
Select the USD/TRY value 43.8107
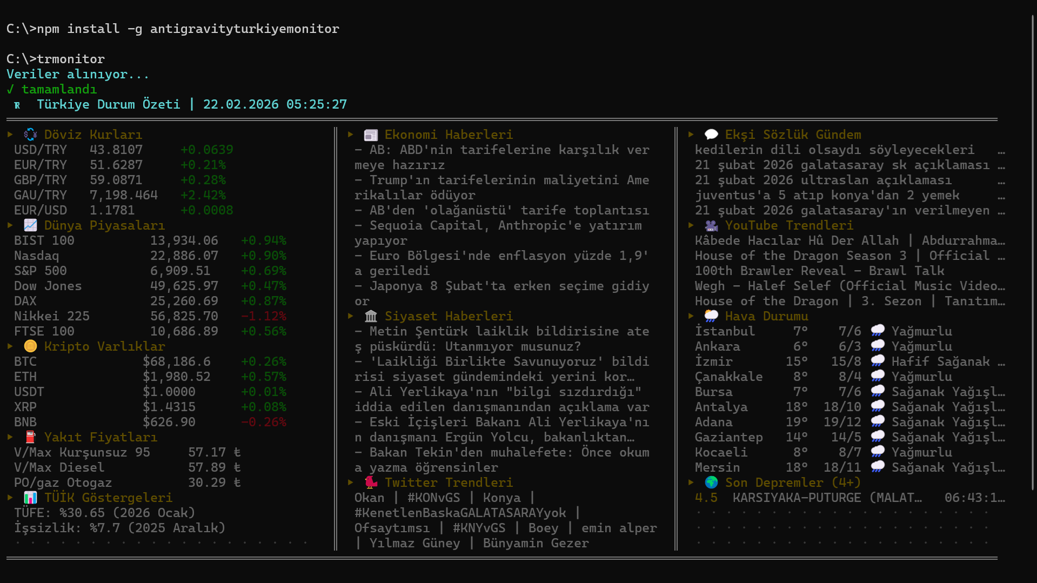click(x=116, y=150)
